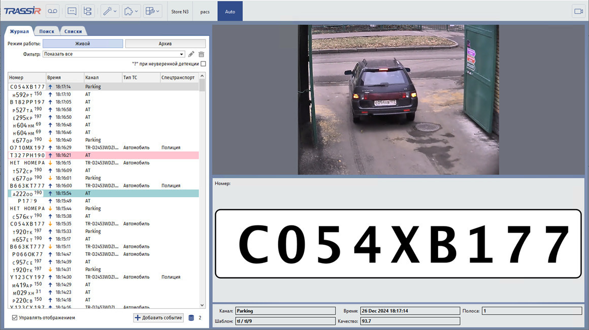Viewport: 589px width, 330px height.
Task: Open the Store N3 tab
Action: coord(180,11)
